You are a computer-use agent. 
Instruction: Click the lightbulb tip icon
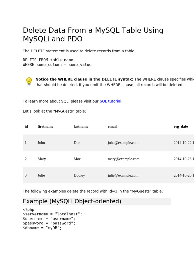29,81
